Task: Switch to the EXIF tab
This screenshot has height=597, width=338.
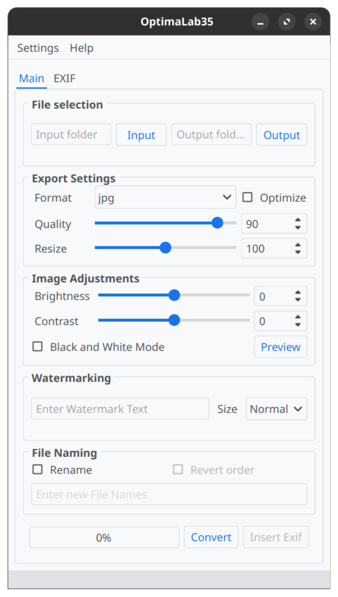Action: (x=64, y=78)
